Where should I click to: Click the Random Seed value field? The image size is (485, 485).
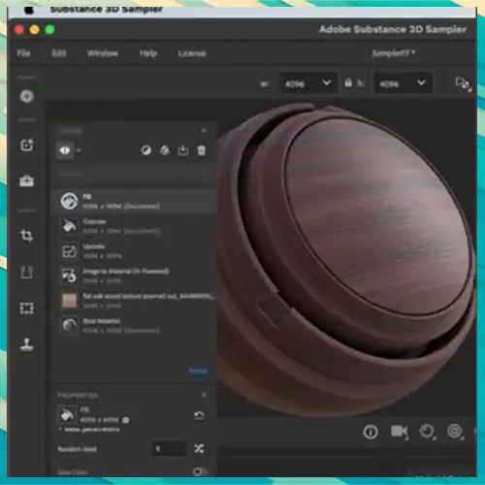(169, 449)
